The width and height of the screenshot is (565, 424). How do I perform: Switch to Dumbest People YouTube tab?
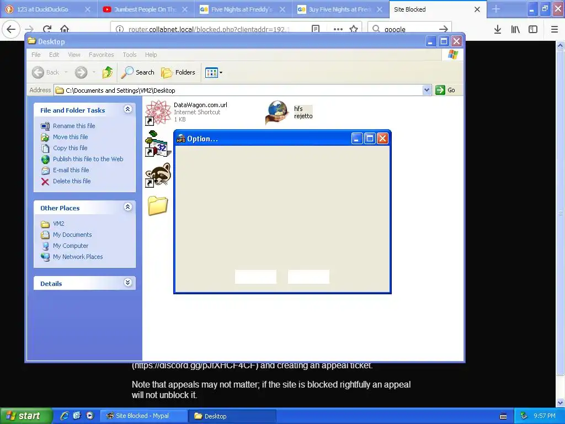(x=145, y=9)
